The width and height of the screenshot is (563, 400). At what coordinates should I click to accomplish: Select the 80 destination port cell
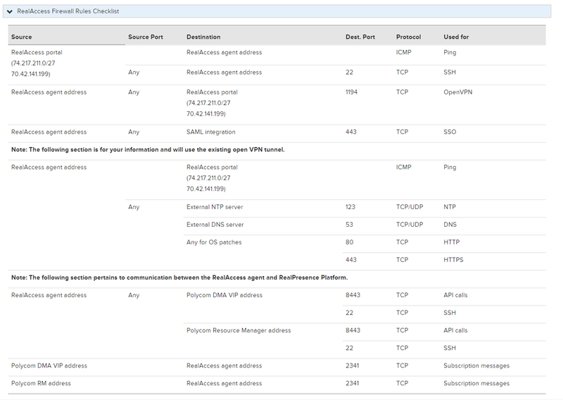point(349,242)
